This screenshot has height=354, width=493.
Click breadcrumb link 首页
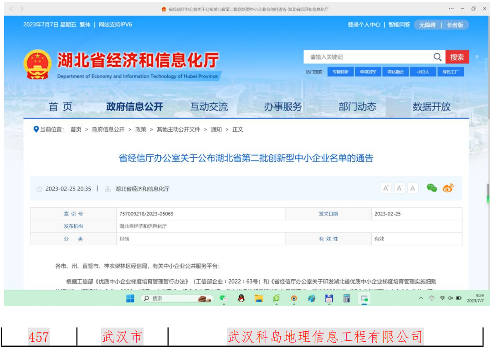pos(76,129)
